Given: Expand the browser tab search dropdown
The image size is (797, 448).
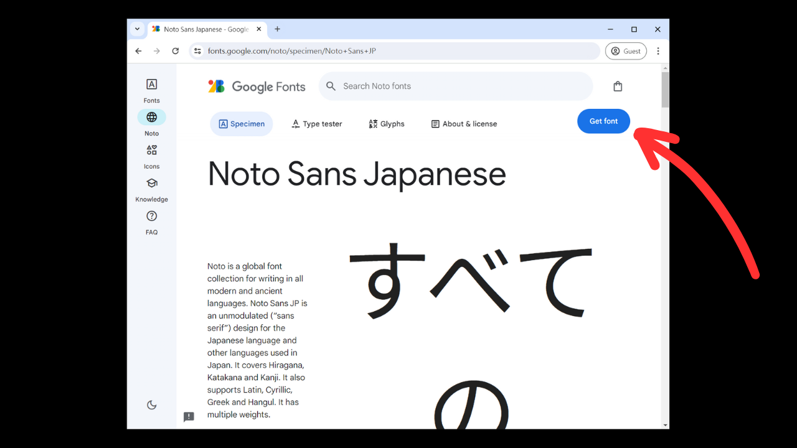Looking at the screenshot, I should pos(138,29).
